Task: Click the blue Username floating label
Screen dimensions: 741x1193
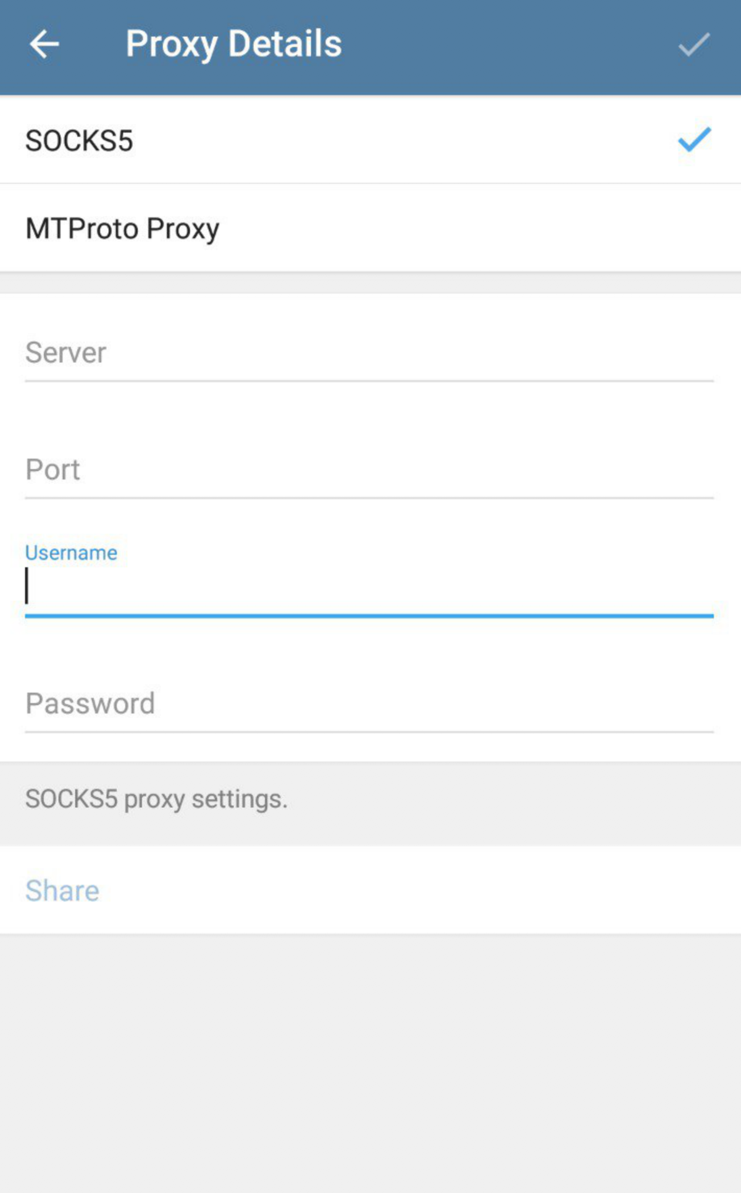Action: coord(71,553)
